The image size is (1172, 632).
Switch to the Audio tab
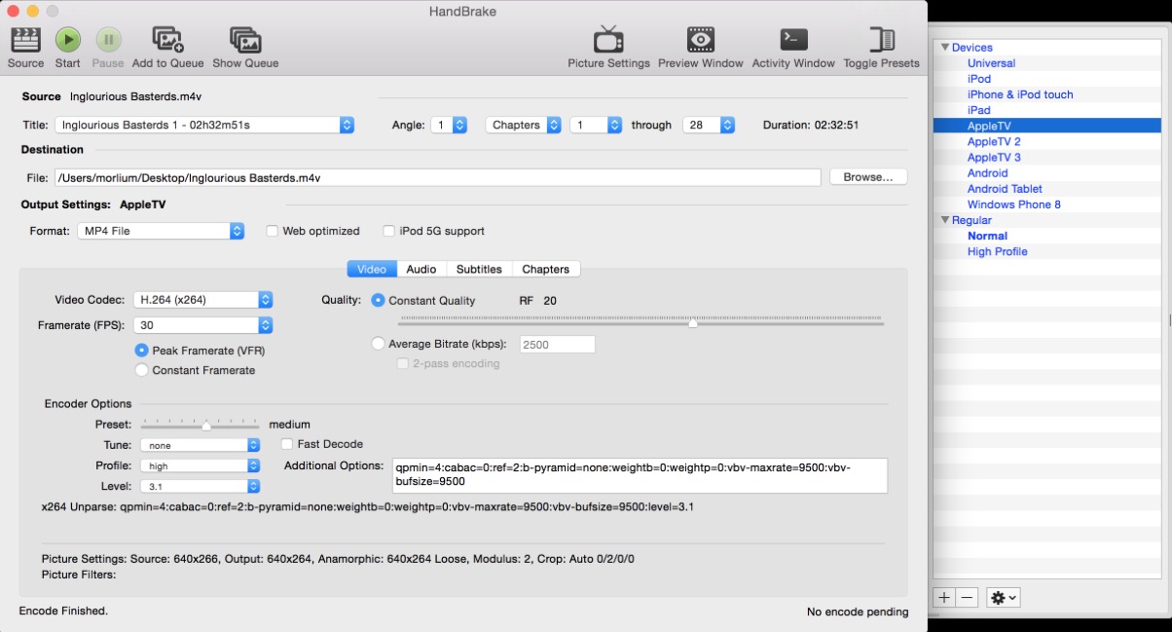[421, 269]
